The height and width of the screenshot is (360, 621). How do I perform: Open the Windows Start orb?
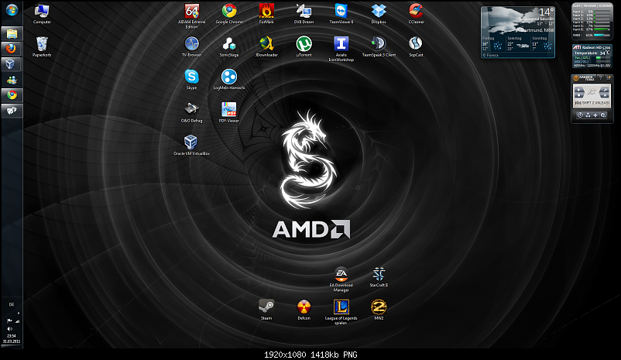click(12, 10)
